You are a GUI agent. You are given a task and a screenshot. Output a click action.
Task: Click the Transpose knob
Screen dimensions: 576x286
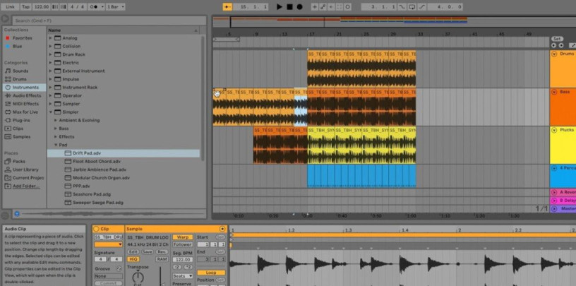click(138, 277)
